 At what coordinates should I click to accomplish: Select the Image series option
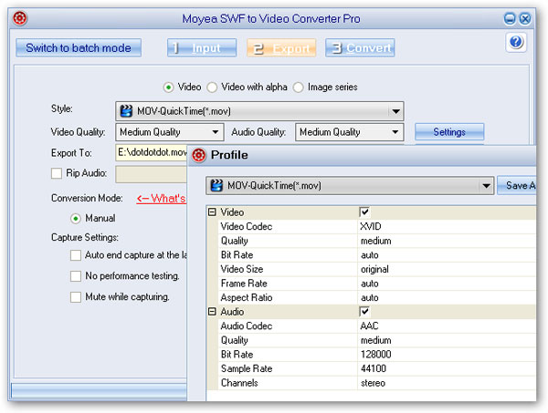(x=298, y=88)
